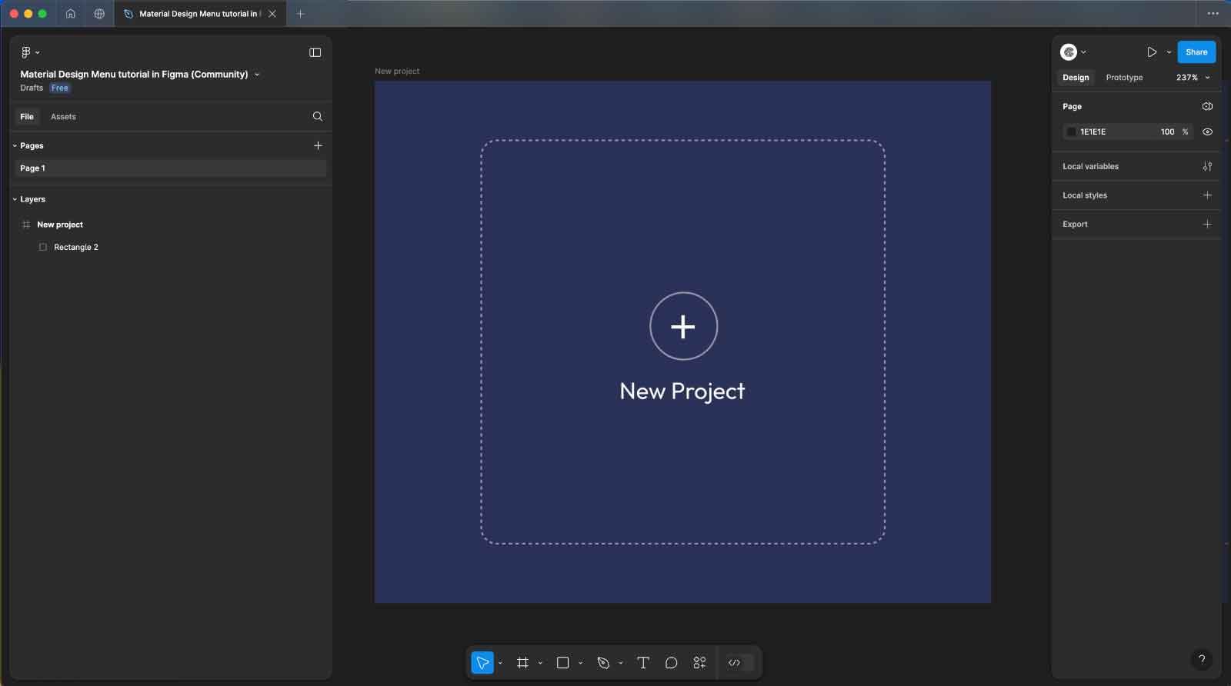Toggle page background visibility eye icon
Screen dimensions: 1231x686
(x=1207, y=132)
